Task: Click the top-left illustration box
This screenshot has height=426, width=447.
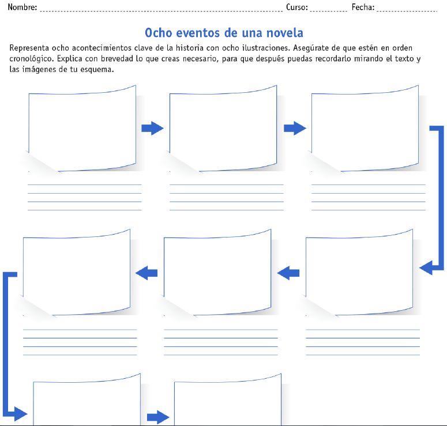Action: [82, 129]
